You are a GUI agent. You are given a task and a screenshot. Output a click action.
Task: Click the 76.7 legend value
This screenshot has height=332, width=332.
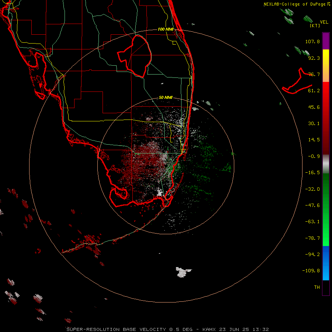click(314, 74)
